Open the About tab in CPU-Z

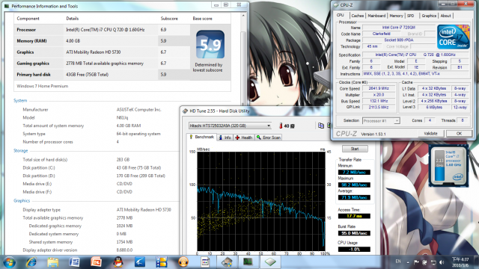tap(446, 16)
